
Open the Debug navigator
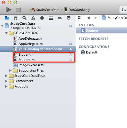coord(51,18)
